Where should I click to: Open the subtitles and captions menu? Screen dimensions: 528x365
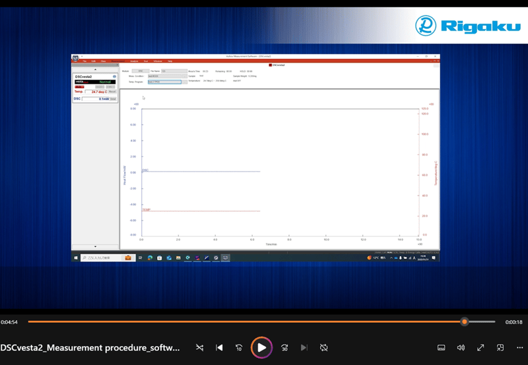pyautogui.click(x=441, y=347)
